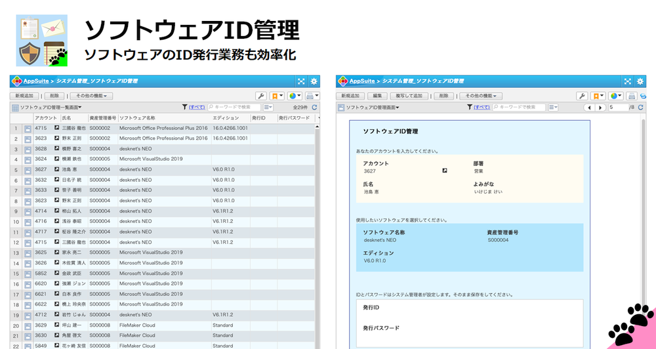Screen dimensions: 656x349
Task: Click the filter funnel icon in left panel
Action: [184, 107]
